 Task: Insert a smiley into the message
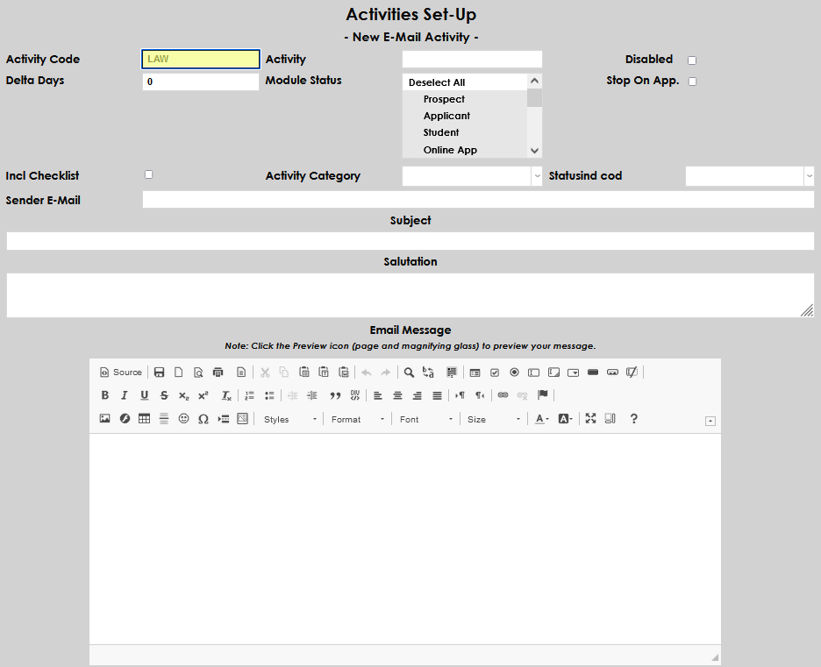(182, 418)
